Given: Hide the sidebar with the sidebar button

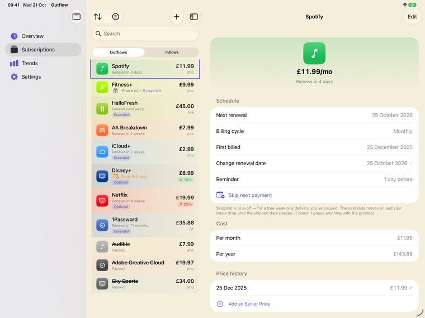Looking at the screenshot, I should click(77, 17).
